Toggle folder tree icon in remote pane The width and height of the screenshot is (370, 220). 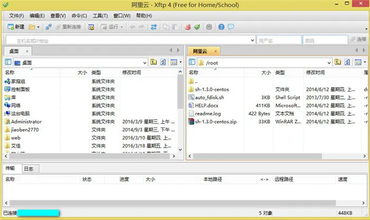(x=192, y=62)
